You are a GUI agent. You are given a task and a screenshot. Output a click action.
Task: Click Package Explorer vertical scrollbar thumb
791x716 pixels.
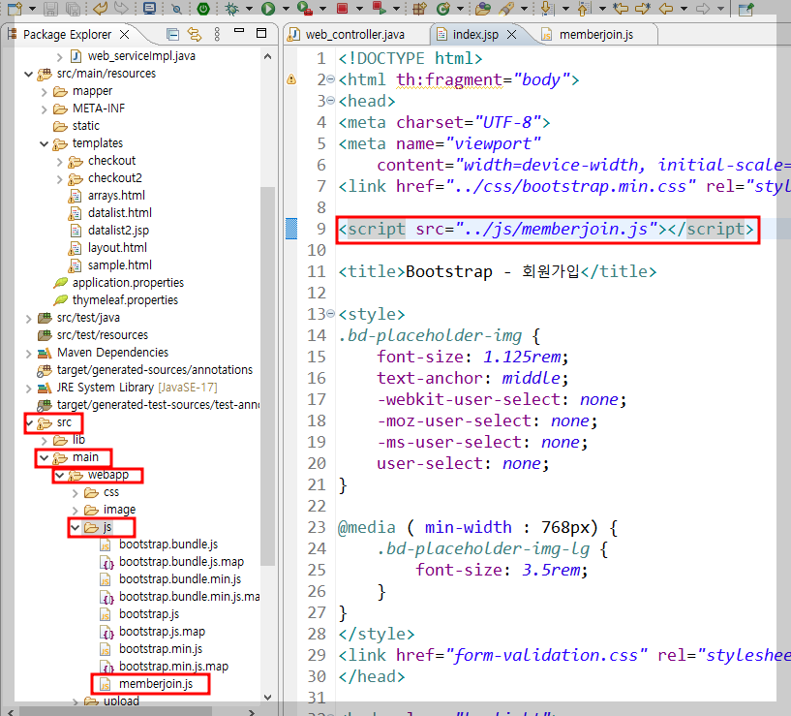(268, 376)
